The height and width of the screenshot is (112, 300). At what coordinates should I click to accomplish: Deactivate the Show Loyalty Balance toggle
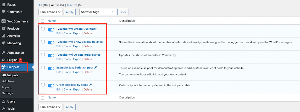(51, 42)
